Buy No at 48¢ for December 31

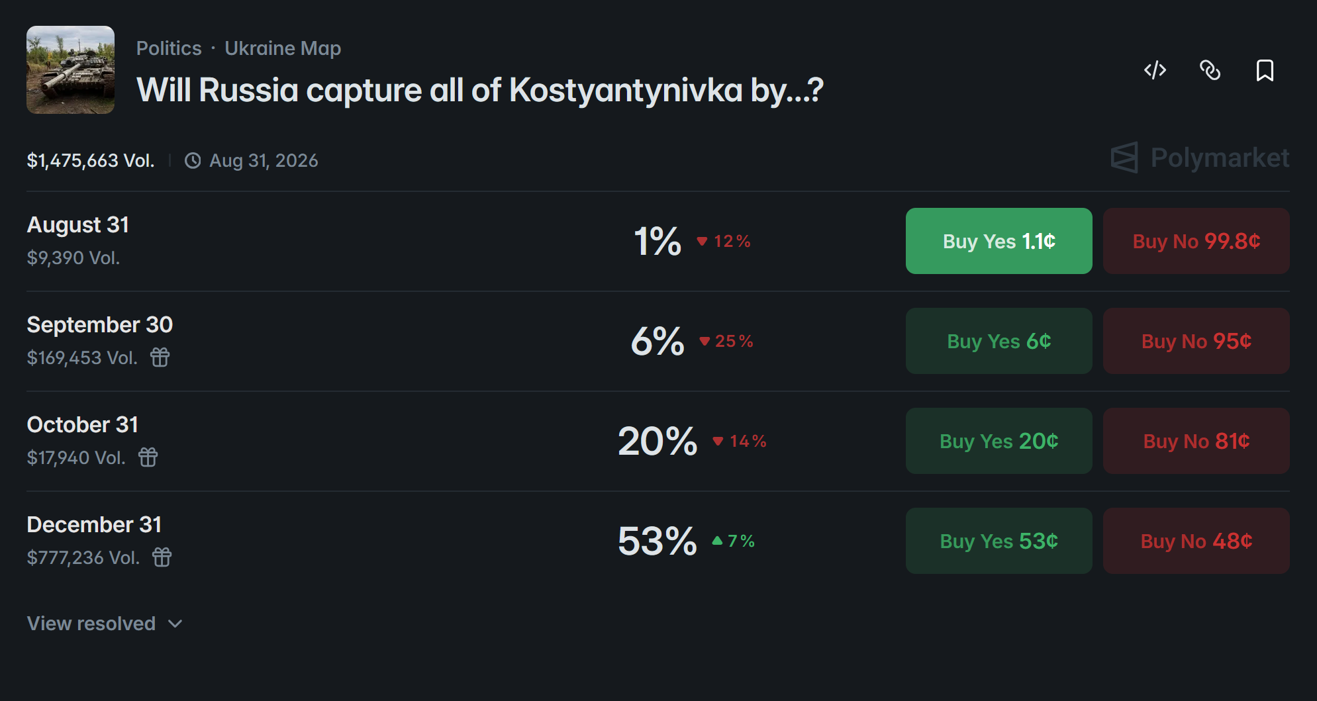tap(1196, 541)
